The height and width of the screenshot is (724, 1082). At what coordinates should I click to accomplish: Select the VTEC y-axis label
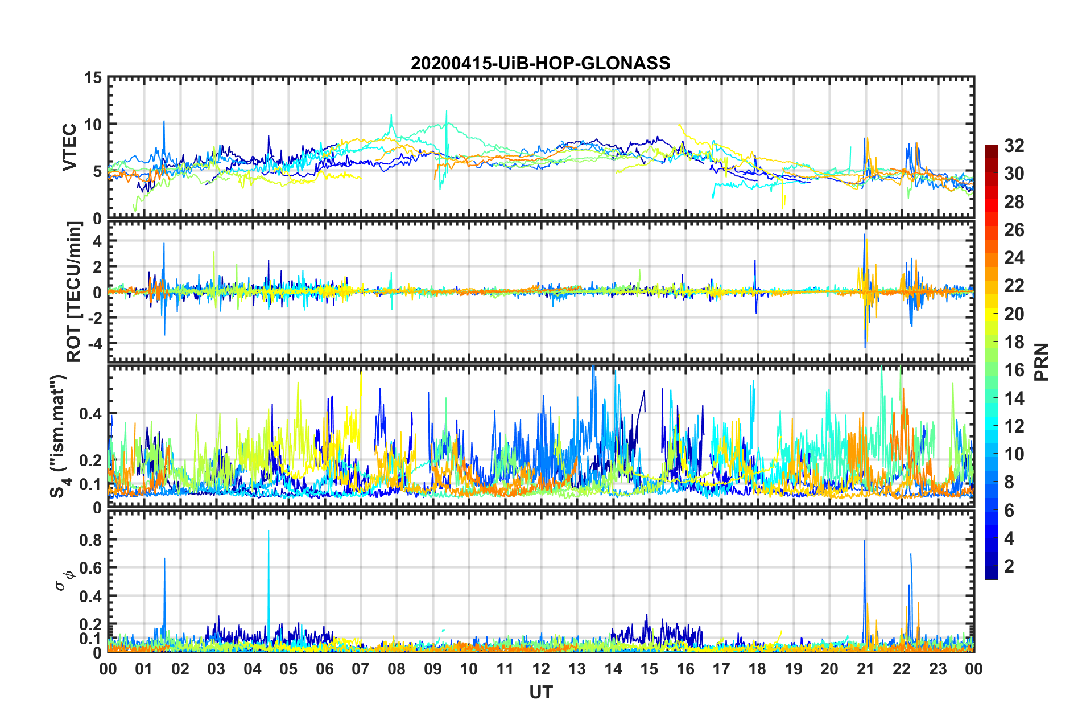[69, 147]
